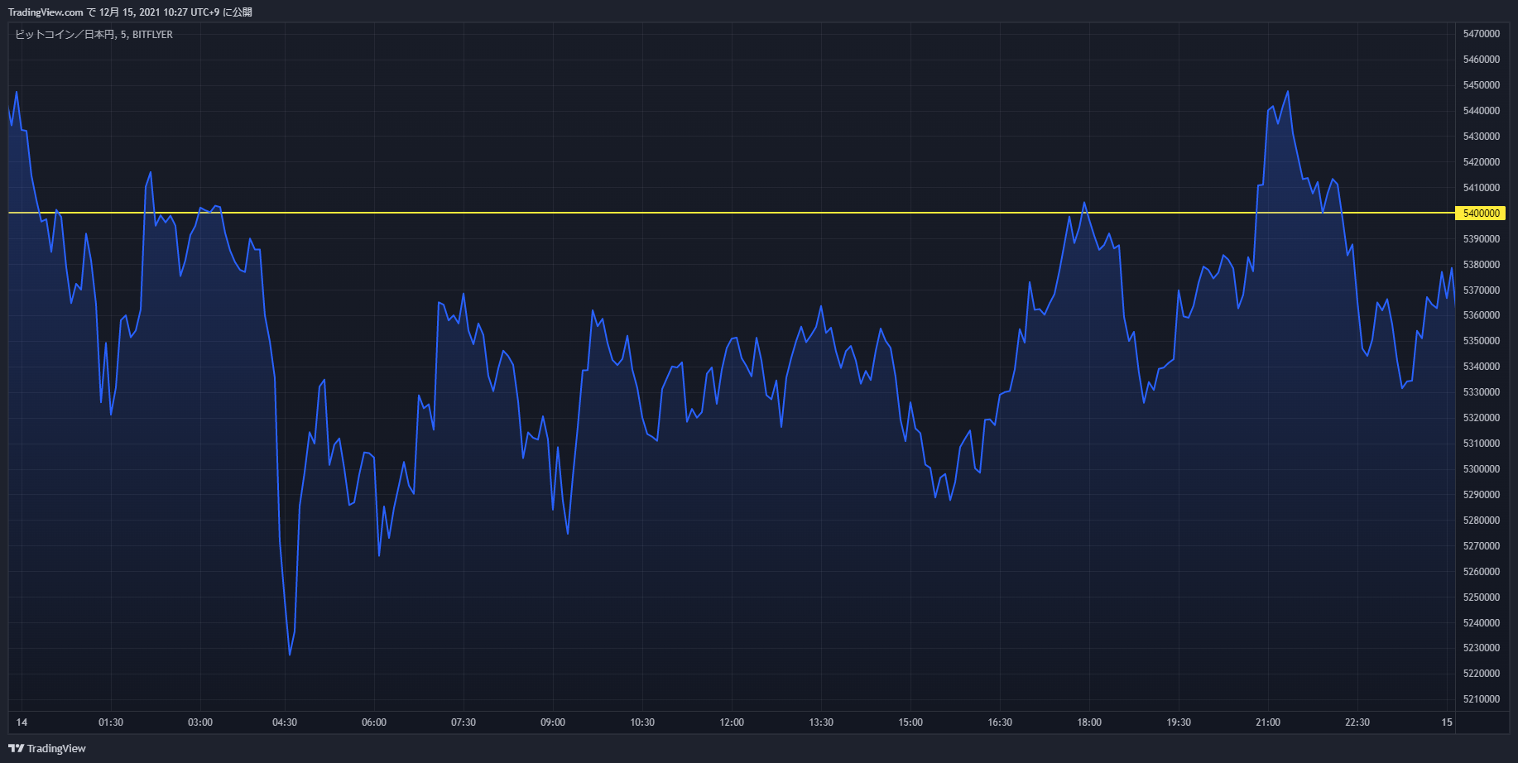
Task: Click price axis label 5210000
Action: point(1482,699)
